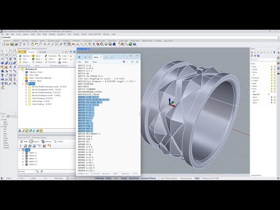Toggle the Point object snap checkbox

click(2, 124)
